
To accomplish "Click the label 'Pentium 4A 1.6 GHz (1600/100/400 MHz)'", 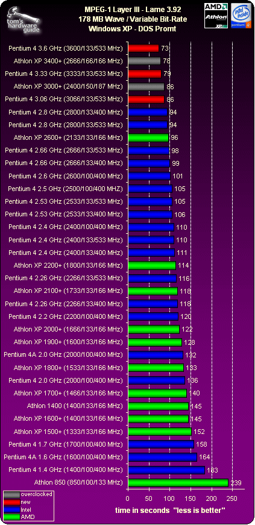I will coord(64,457).
